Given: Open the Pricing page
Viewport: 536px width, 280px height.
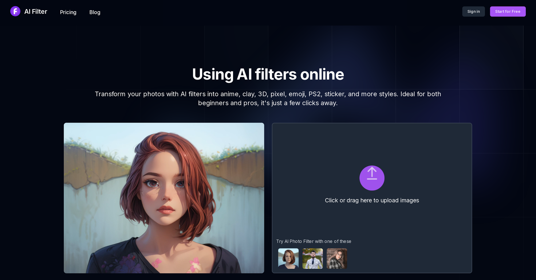Looking at the screenshot, I should click(68, 12).
